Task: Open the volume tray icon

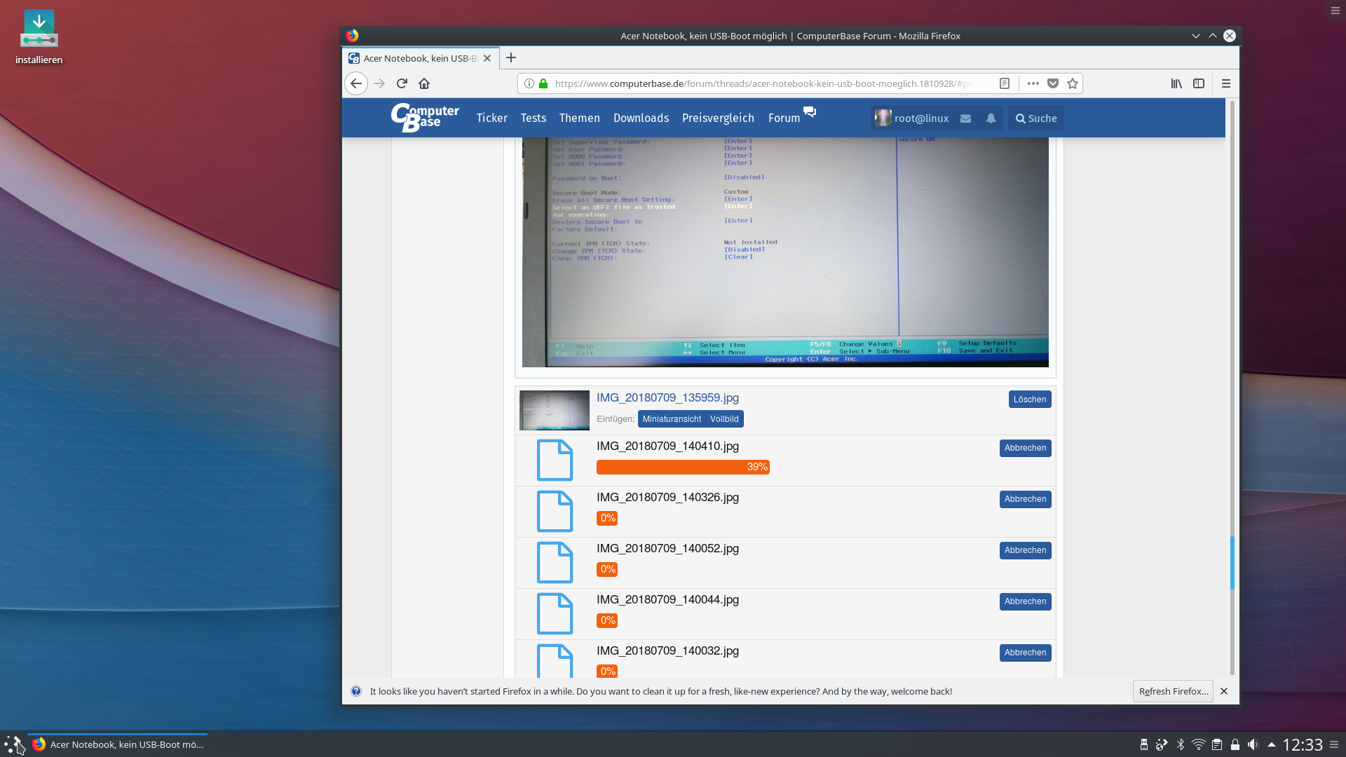Action: pyautogui.click(x=1253, y=744)
